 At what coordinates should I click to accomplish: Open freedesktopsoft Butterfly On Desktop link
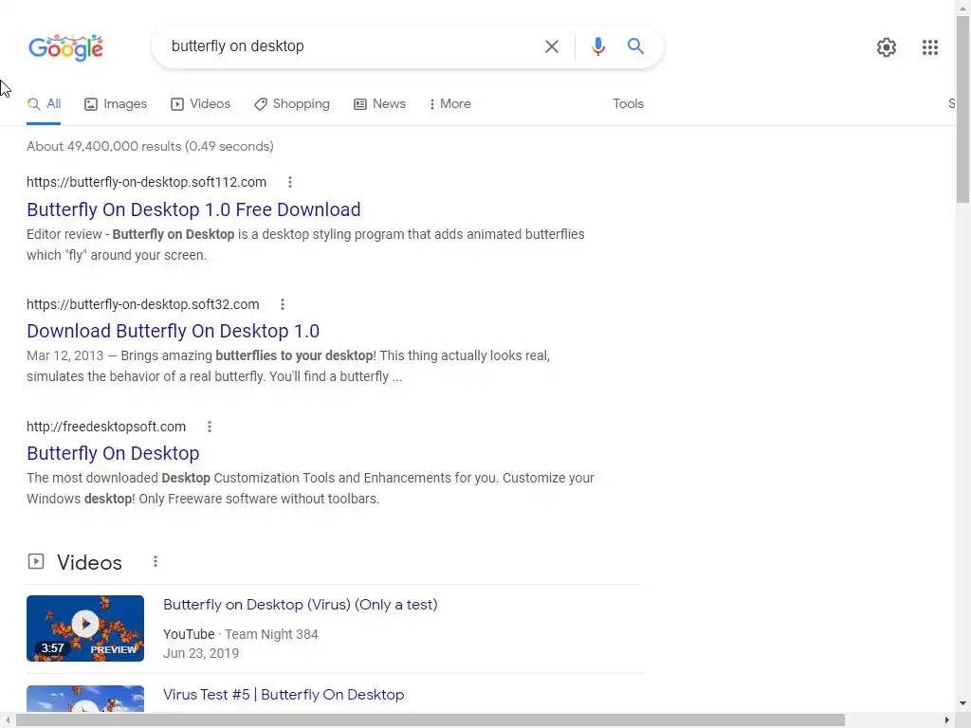pos(113,453)
